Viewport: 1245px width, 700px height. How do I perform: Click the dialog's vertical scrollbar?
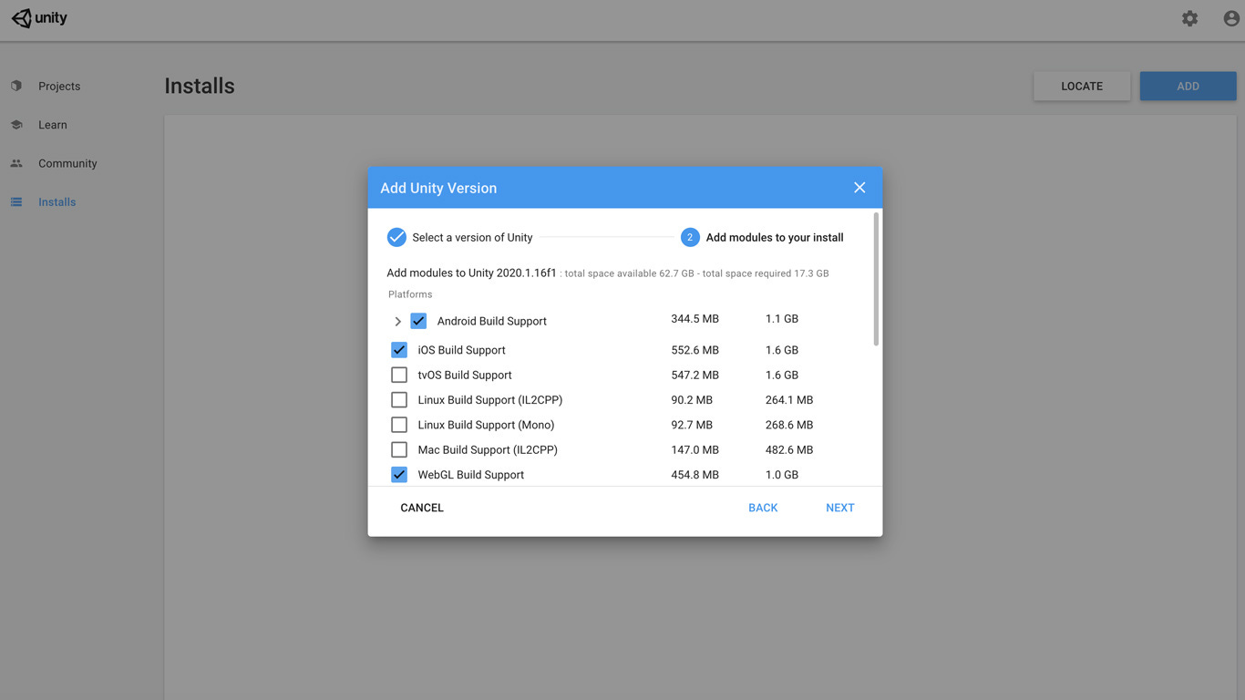click(876, 279)
